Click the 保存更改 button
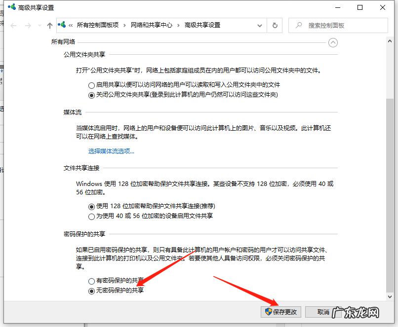The image size is (398, 327). coord(280,312)
